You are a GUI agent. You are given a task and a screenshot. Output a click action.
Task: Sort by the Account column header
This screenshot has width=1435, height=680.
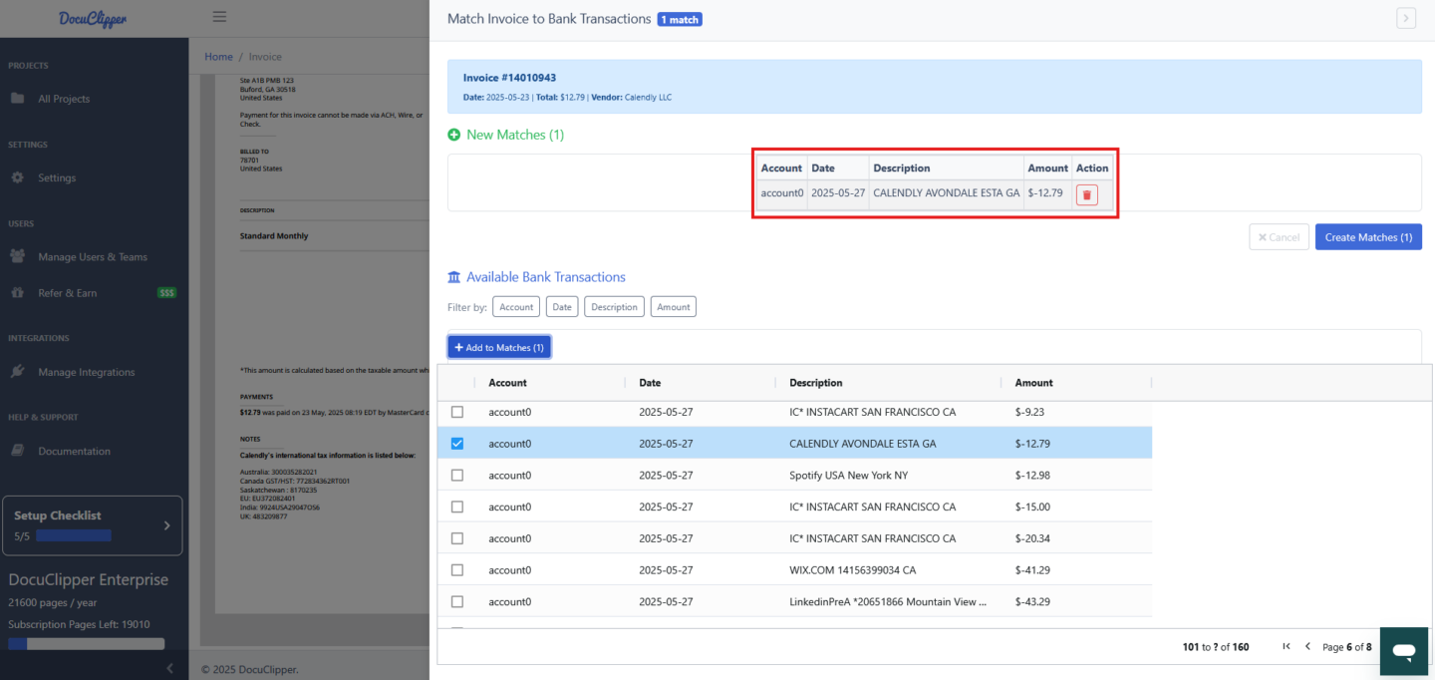[507, 383]
